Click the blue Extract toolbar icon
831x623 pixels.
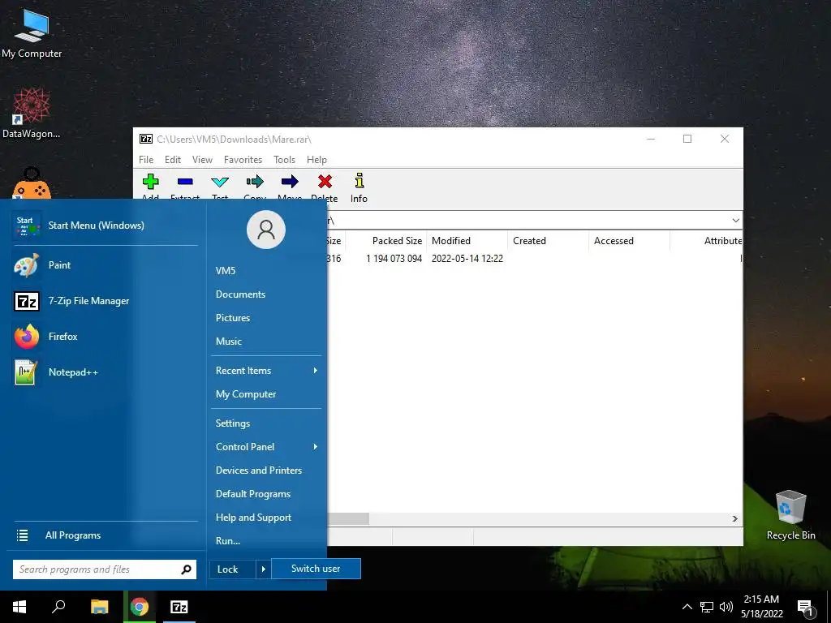click(x=185, y=182)
